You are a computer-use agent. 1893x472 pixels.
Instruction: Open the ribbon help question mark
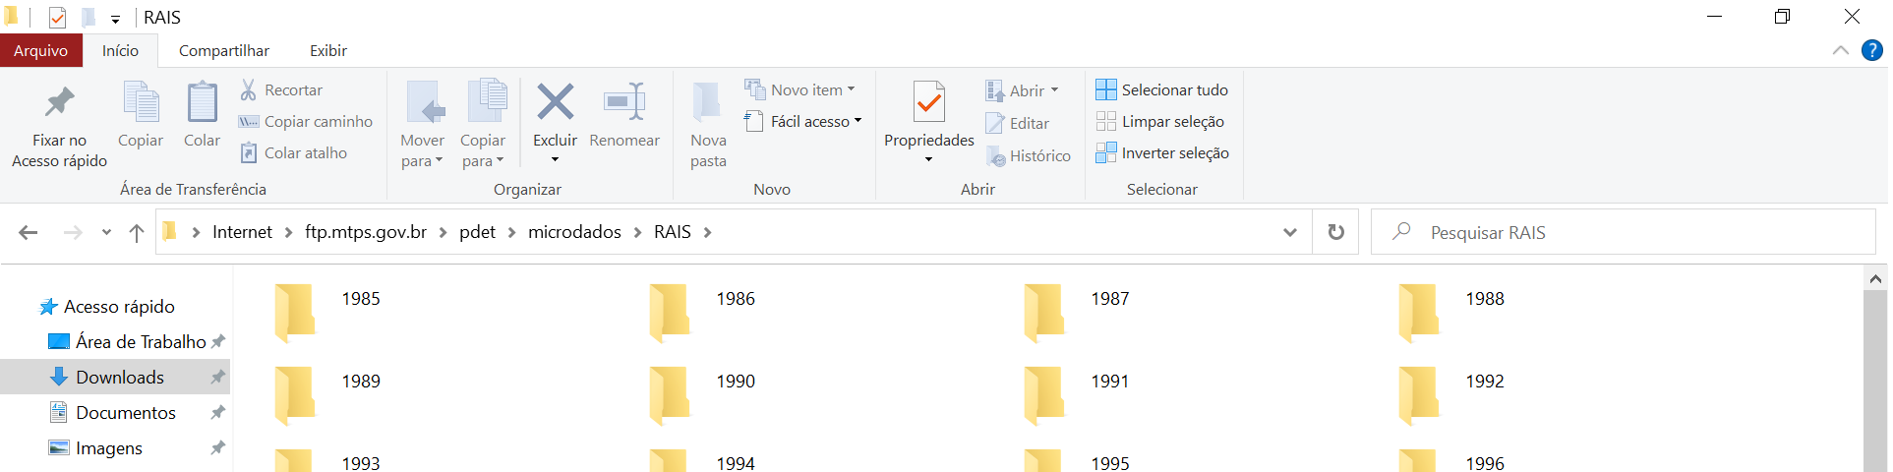point(1872,51)
